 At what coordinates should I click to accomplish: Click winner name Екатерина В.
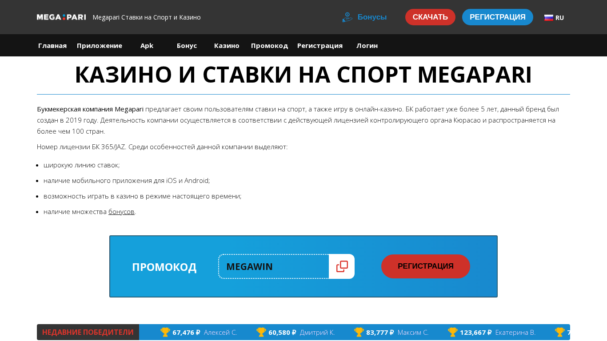tap(515, 332)
